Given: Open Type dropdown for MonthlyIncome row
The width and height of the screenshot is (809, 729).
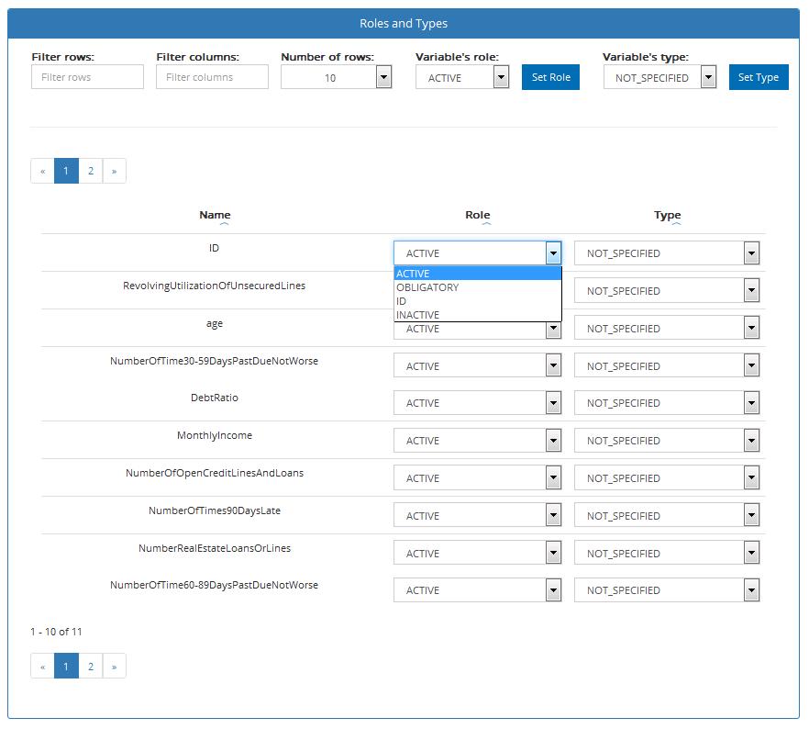Looking at the screenshot, I should (x=667, y=441).
